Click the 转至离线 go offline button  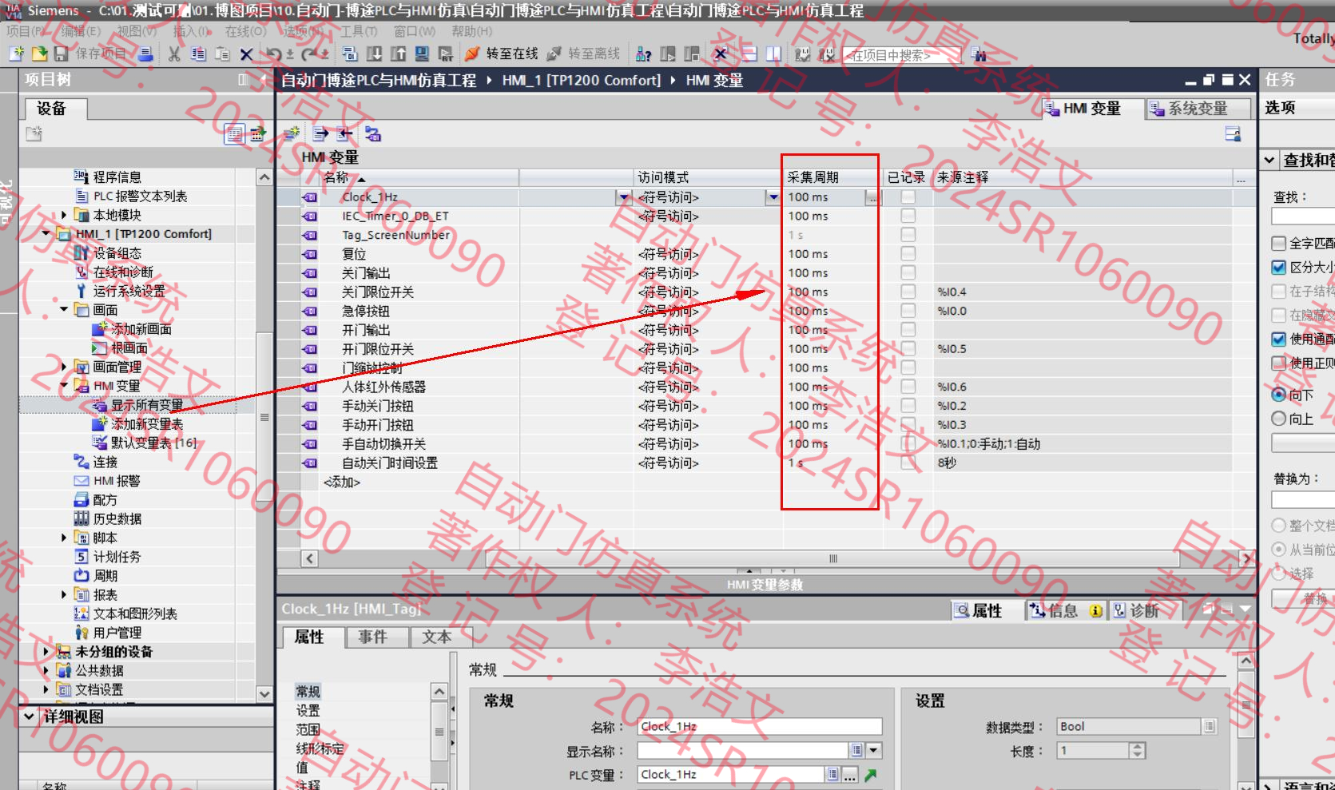point(583,54)
